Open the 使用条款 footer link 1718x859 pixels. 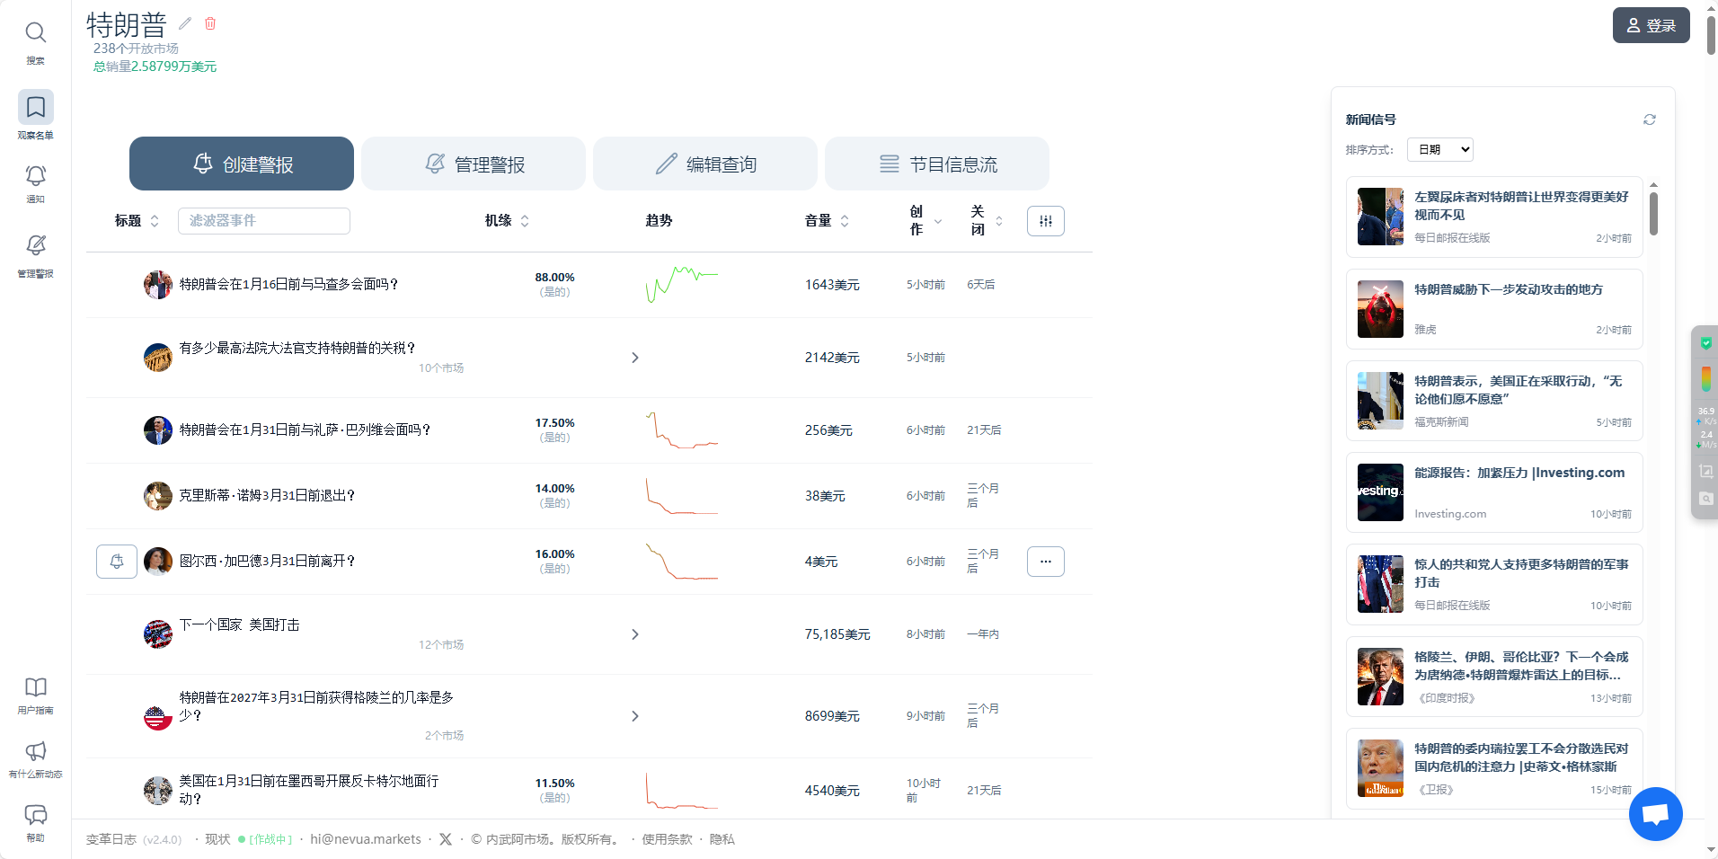tap(667, 839)
